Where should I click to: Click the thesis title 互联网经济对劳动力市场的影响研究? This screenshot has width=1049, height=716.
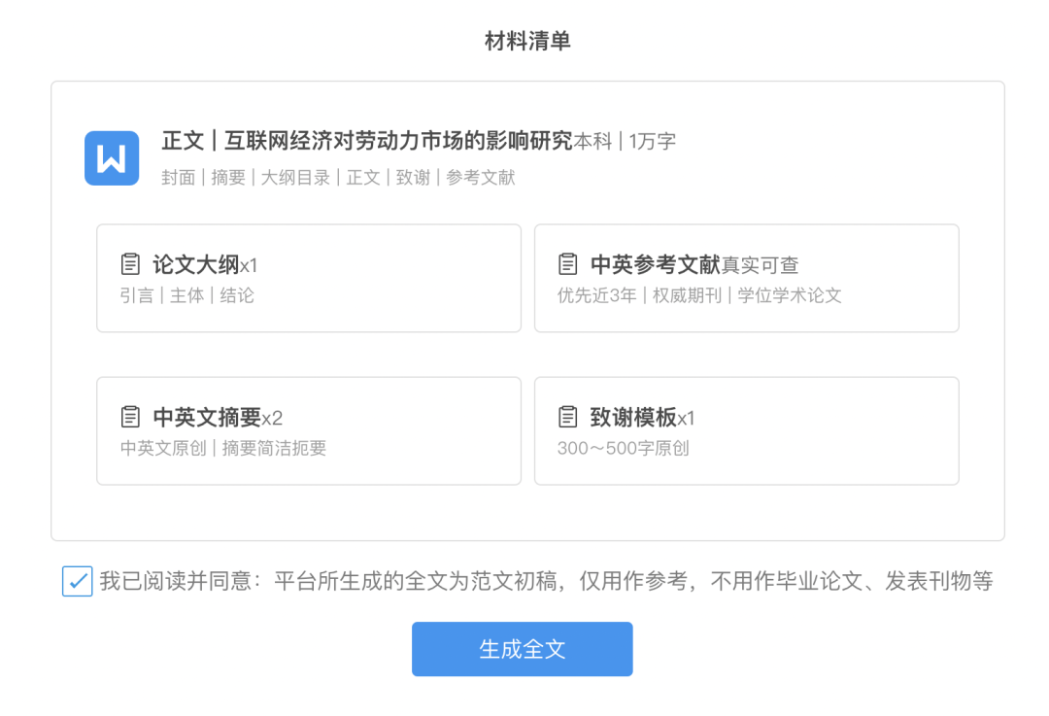click(398, 141)
